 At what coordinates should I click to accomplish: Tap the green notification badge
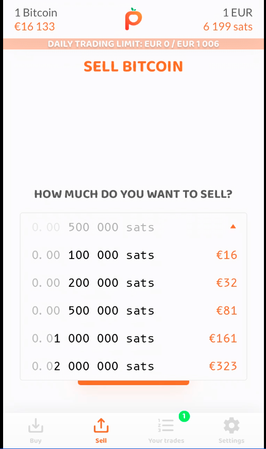click(185, 416)
